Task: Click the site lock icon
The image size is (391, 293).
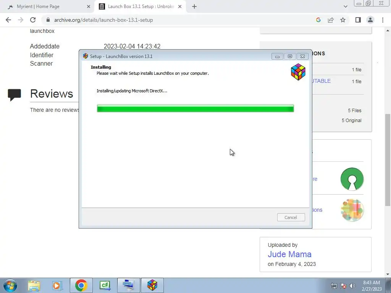Action: tap(48, 20)
